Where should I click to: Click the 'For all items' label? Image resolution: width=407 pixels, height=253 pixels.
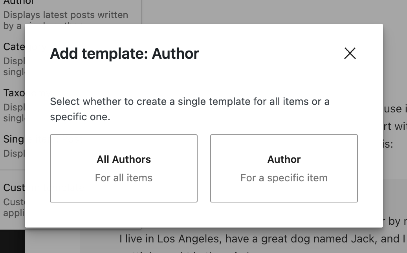click(x=124, y=178)
